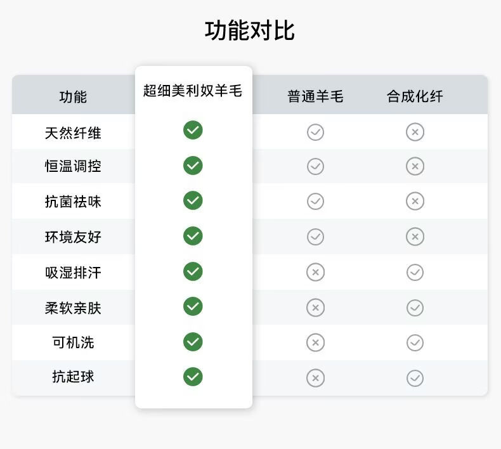Click green check for 天然纤维 under 超细美利奴羊毛
The width and height of the screenshot is (501, 449).
(193, 130)
